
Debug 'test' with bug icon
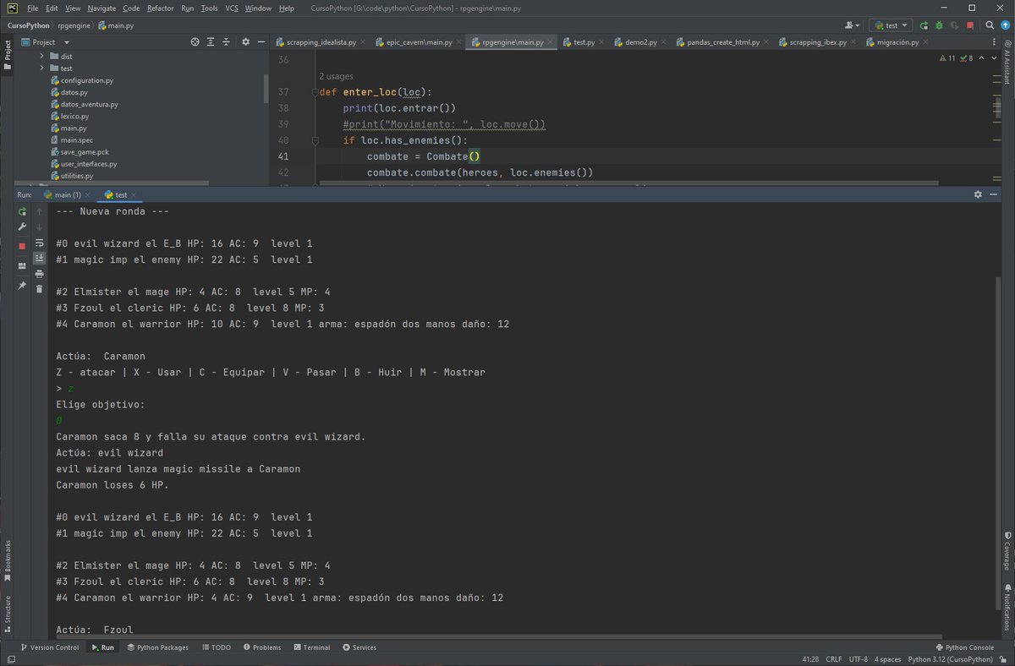click(939, 25)
